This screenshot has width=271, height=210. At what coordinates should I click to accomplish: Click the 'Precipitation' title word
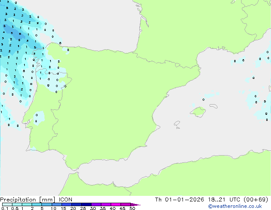click(x=18, y=200)
